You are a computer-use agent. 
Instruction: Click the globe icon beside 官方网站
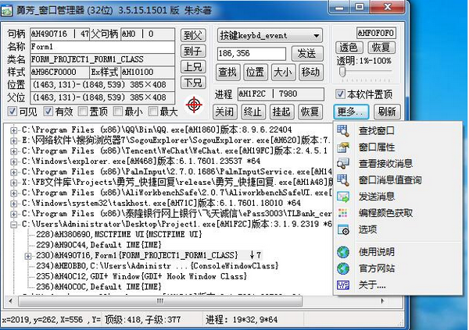click(343, 268)
